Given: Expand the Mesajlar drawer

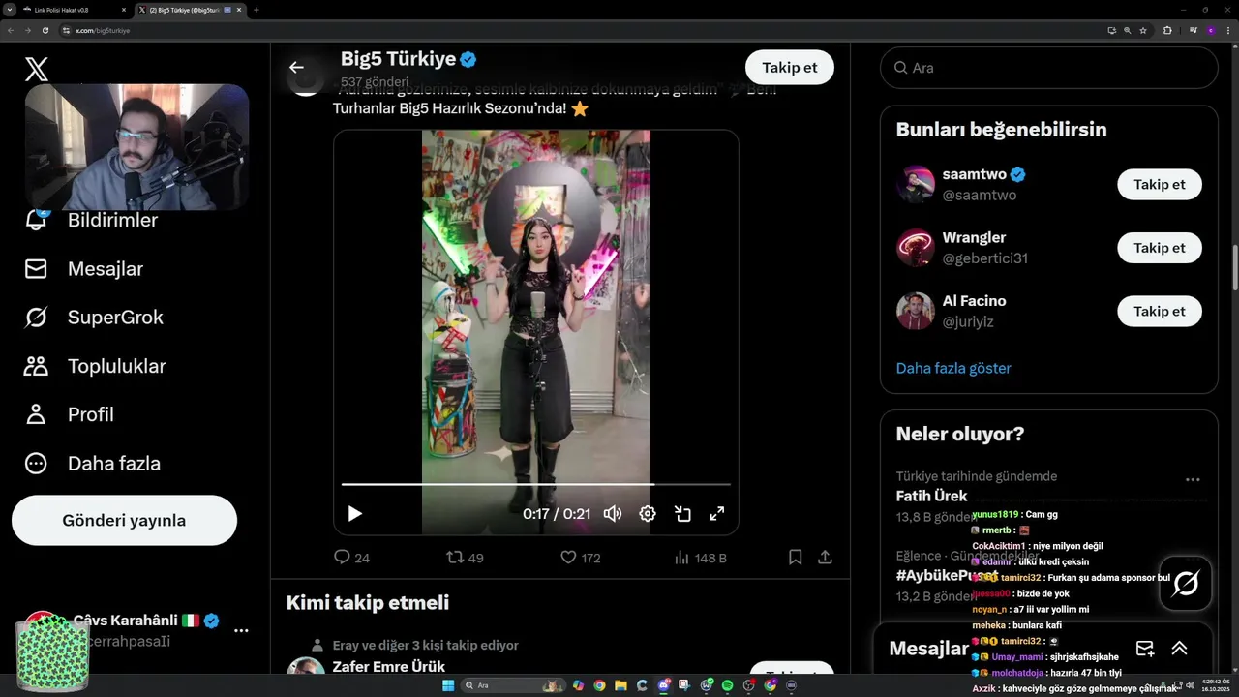Looking at the screenshot, I should tap(1179, 649).
